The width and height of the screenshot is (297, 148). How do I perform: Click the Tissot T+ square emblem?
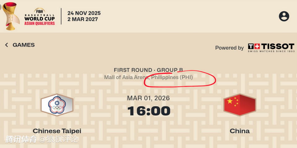(254, 46)
